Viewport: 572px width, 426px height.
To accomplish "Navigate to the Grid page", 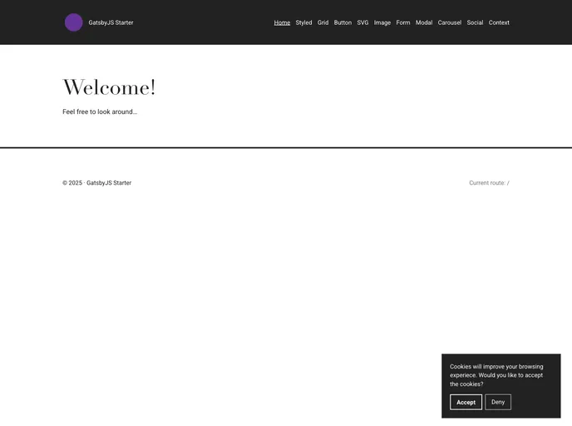I will (x=323, y=22).
